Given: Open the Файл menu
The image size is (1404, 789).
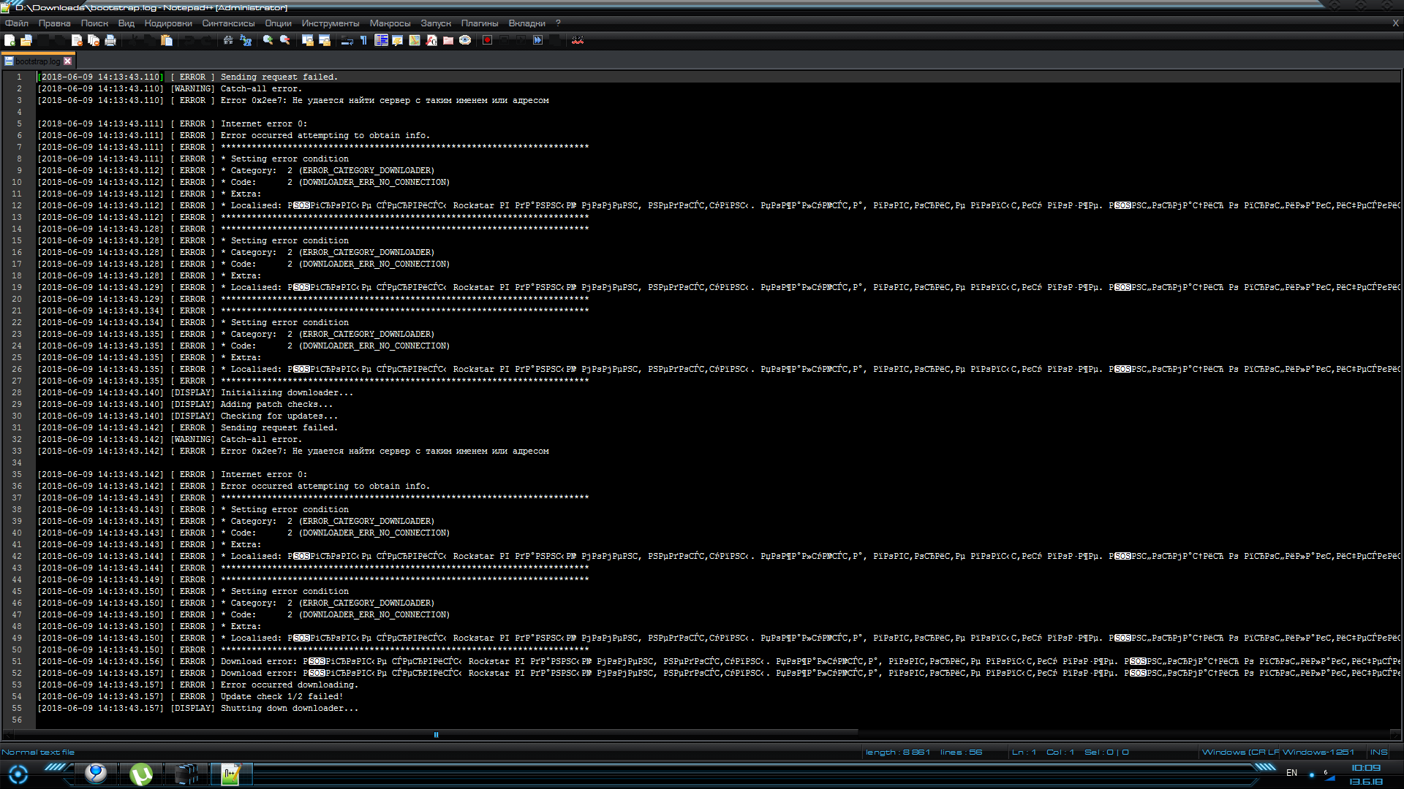Looking at the screenshot, I should coord(16,23).
